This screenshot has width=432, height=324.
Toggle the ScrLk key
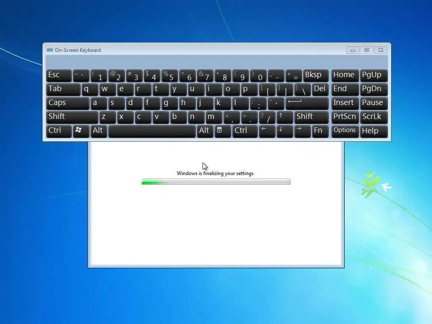point(374,117)
